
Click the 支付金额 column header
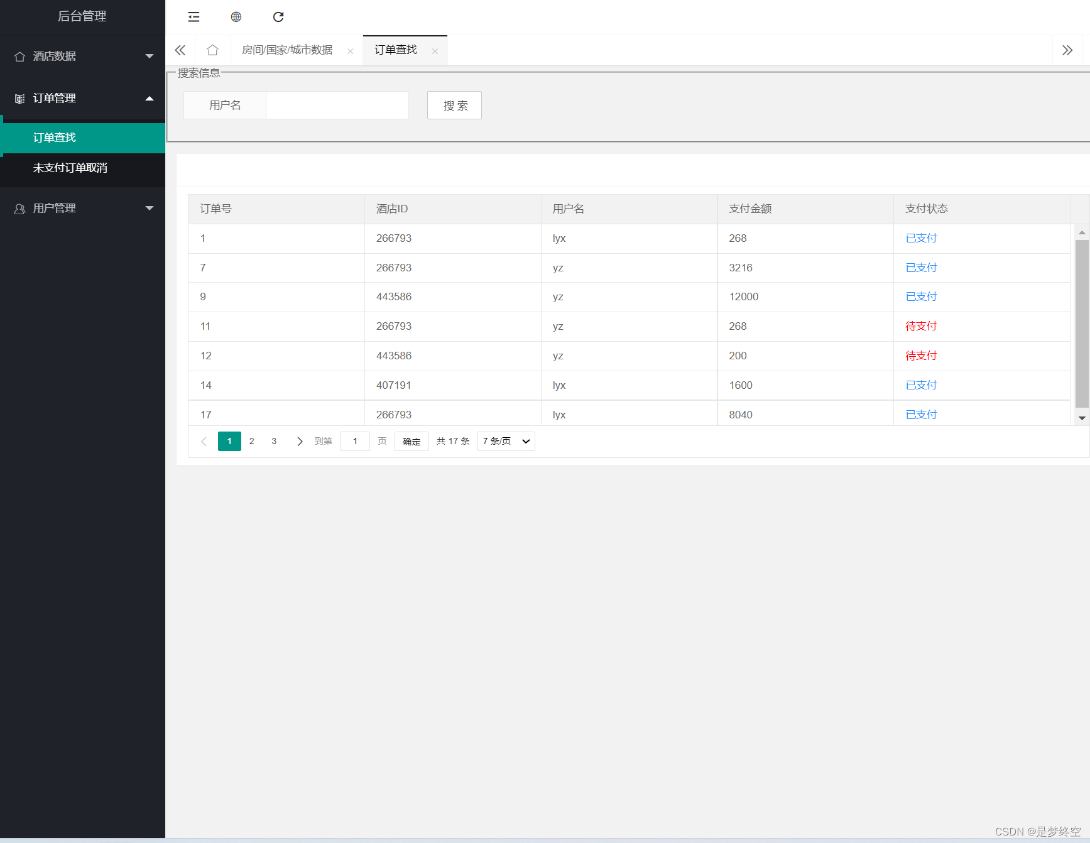tap(806, 209)
